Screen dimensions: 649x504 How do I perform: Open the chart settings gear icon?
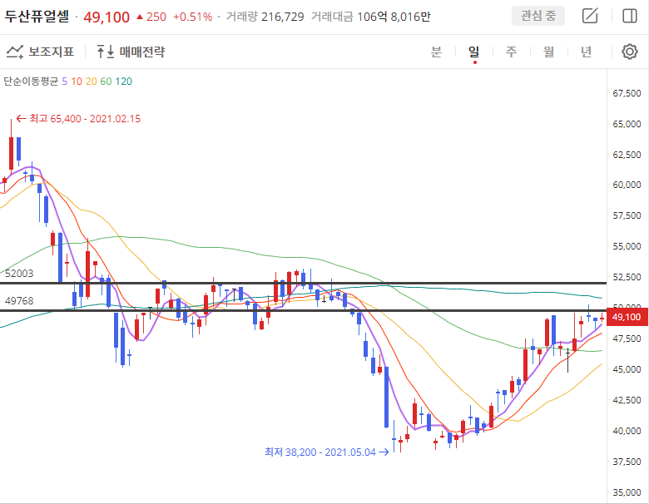(x=630, y=52)
